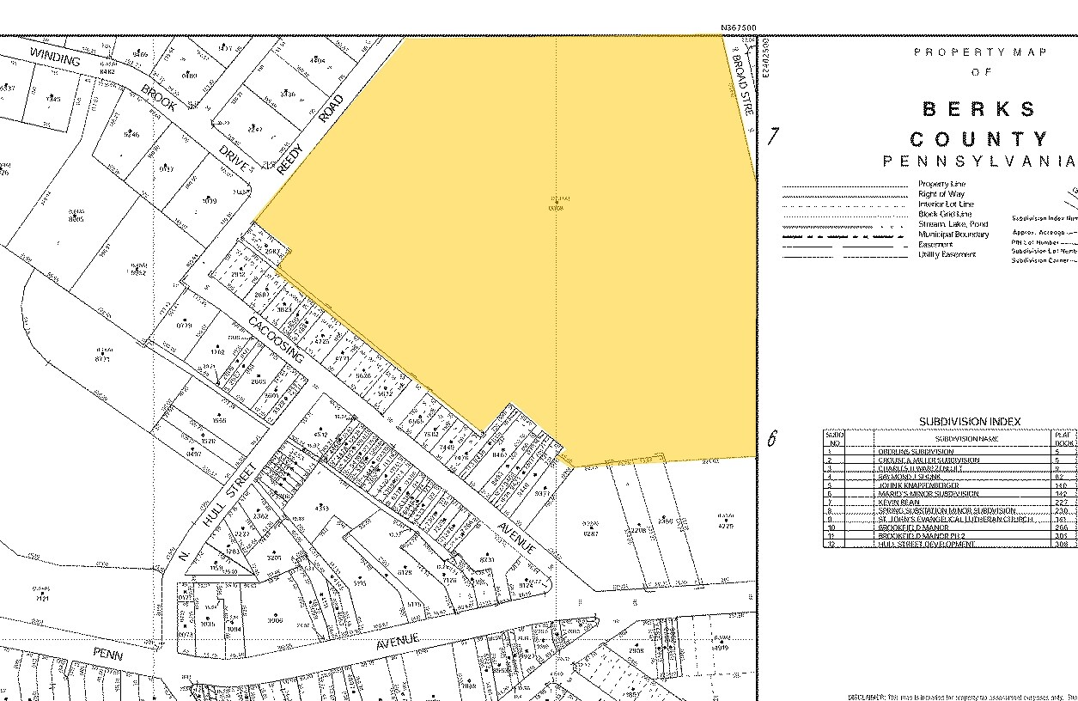Select Kevin Bean row in subdivision index
The height and width of the screenshot is (701, 1078).
tap(898, 503)
